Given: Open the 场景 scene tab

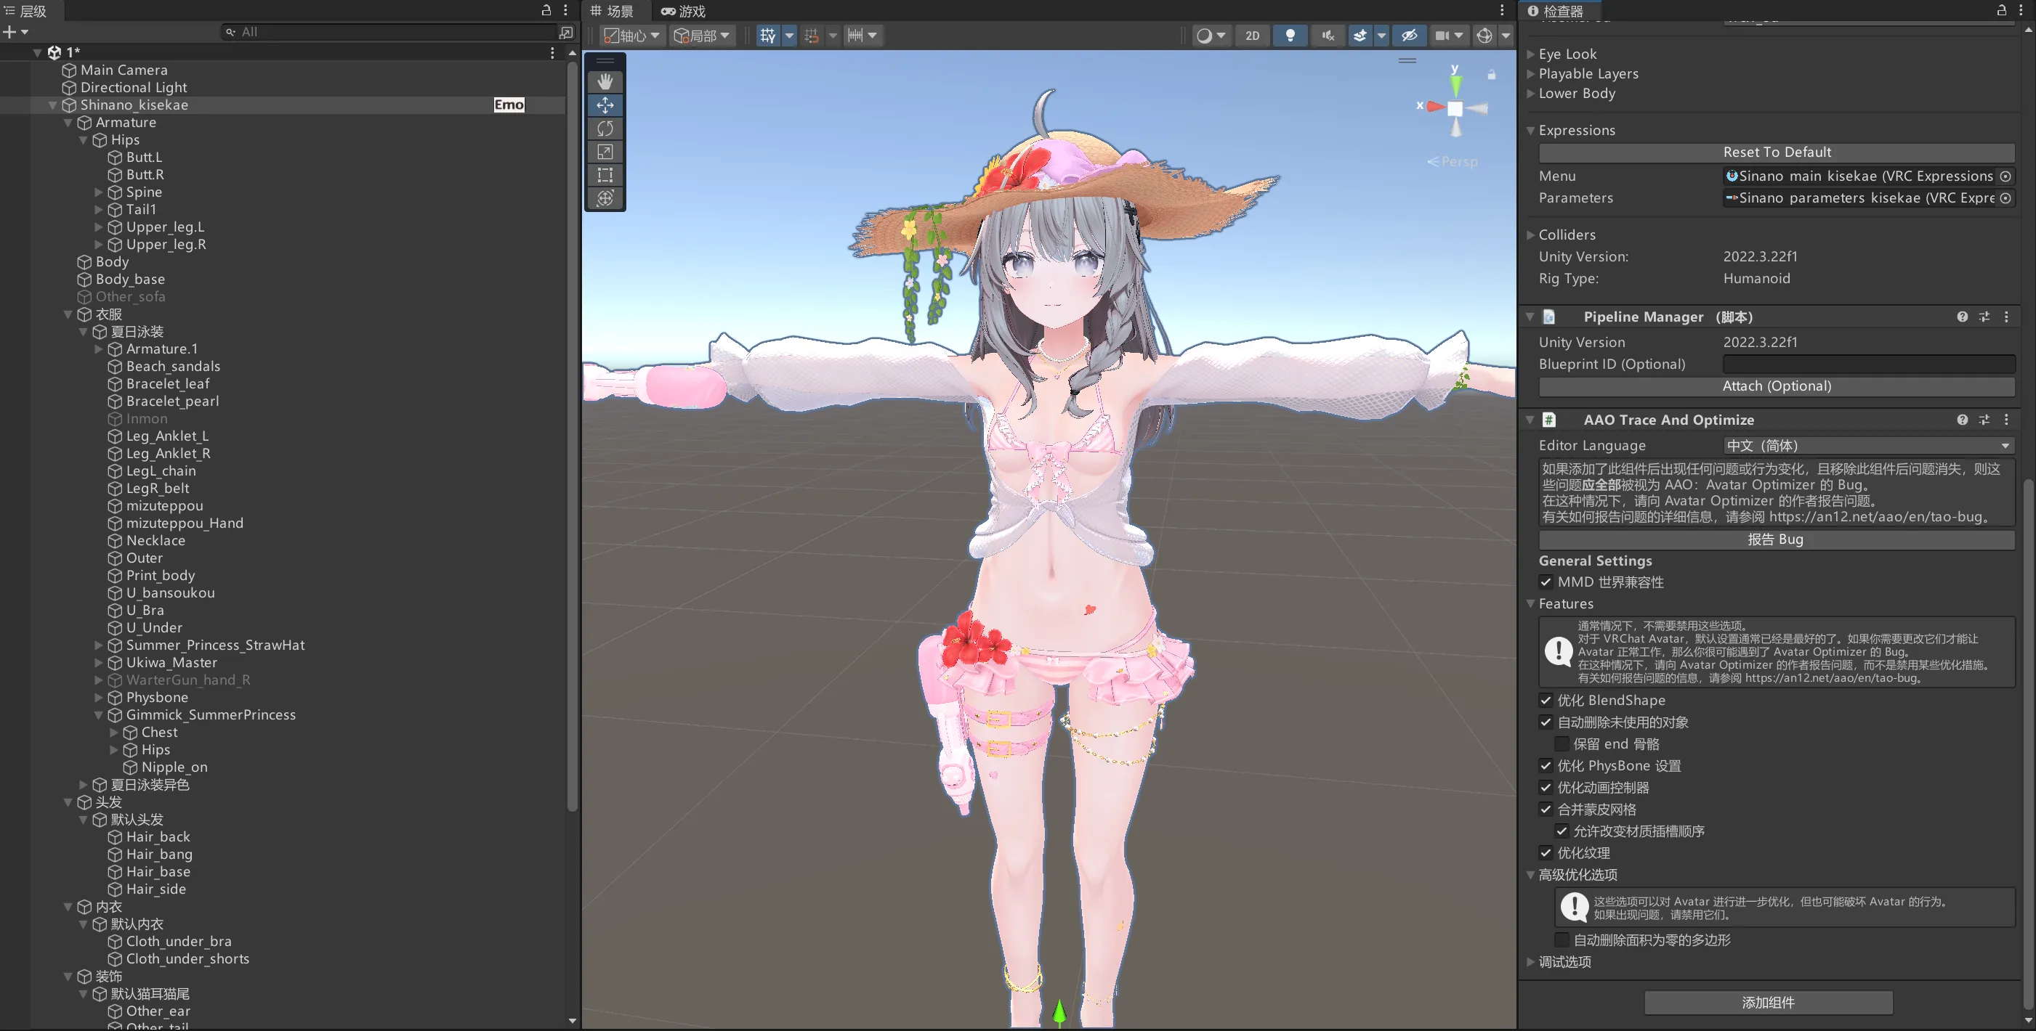Looking at the screenshot, I should [x=613, y=11].
